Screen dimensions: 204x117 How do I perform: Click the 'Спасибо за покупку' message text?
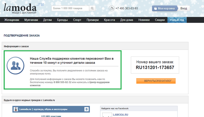click(69, 72)
